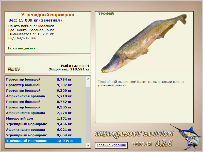Select Угревидный мормиропс 9,654 кг
The width and height of the screenshot is (203, 152).
43,135
